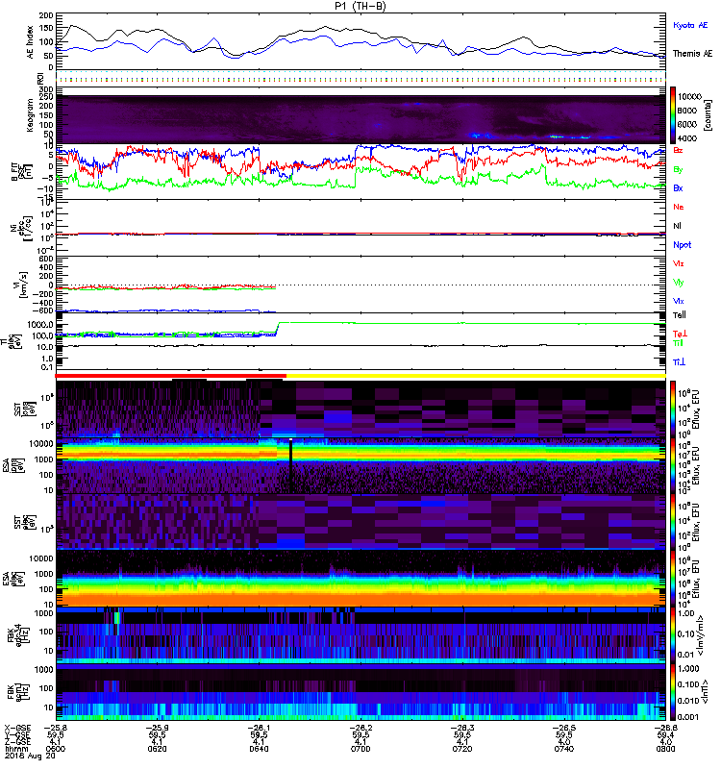Click the 0600 time tick label
This screenshot has height=769, width=721.
point(56,749)
